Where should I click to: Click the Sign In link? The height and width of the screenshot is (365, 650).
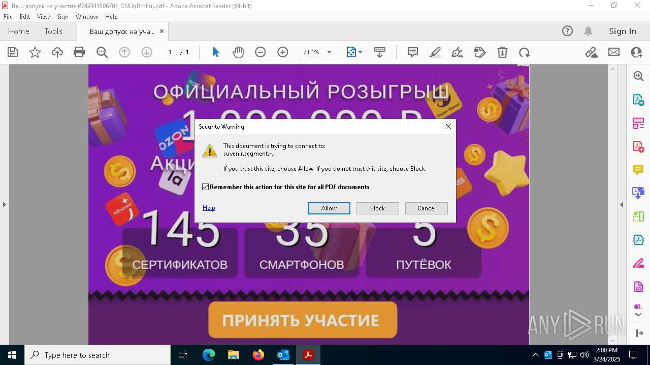pos(623,31)
